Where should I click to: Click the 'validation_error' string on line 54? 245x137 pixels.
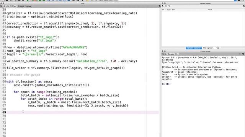pyautogui.click(x=91, y=61)
